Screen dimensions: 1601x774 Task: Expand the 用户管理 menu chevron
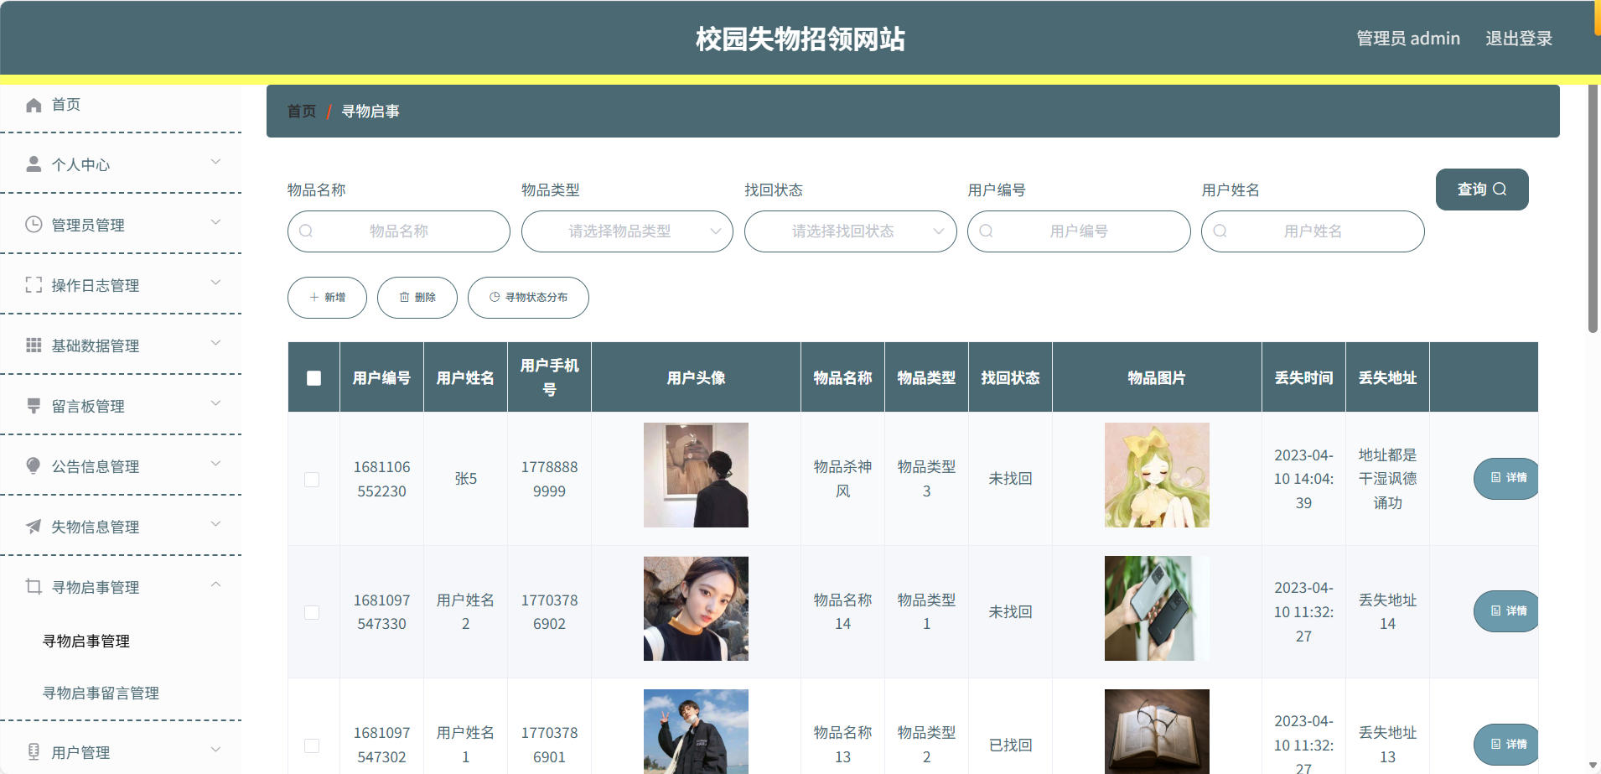coord(215,750)
